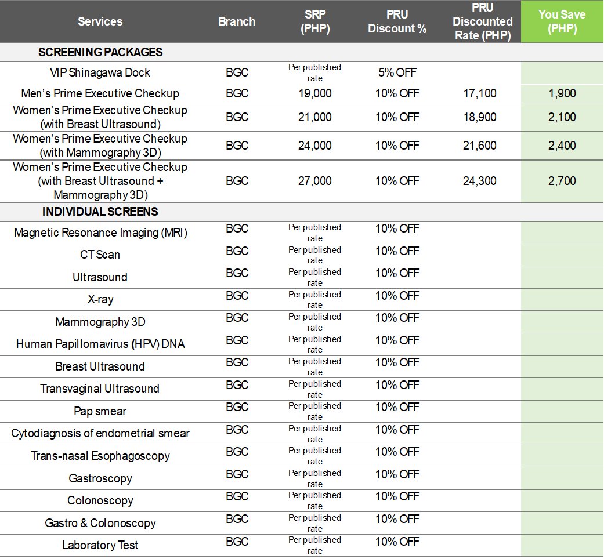Click the 2,400 savings value
Viewport: 604px width, 559px height.
[562, 146]
